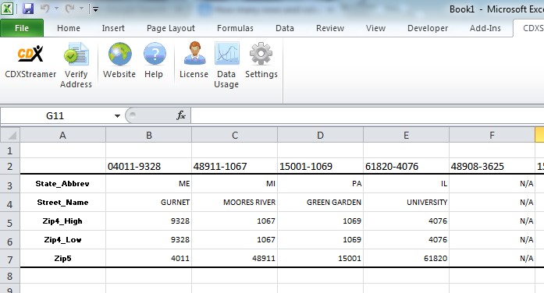Click into the formula bar field
This screenshot has width=544, height=293.
367,115
